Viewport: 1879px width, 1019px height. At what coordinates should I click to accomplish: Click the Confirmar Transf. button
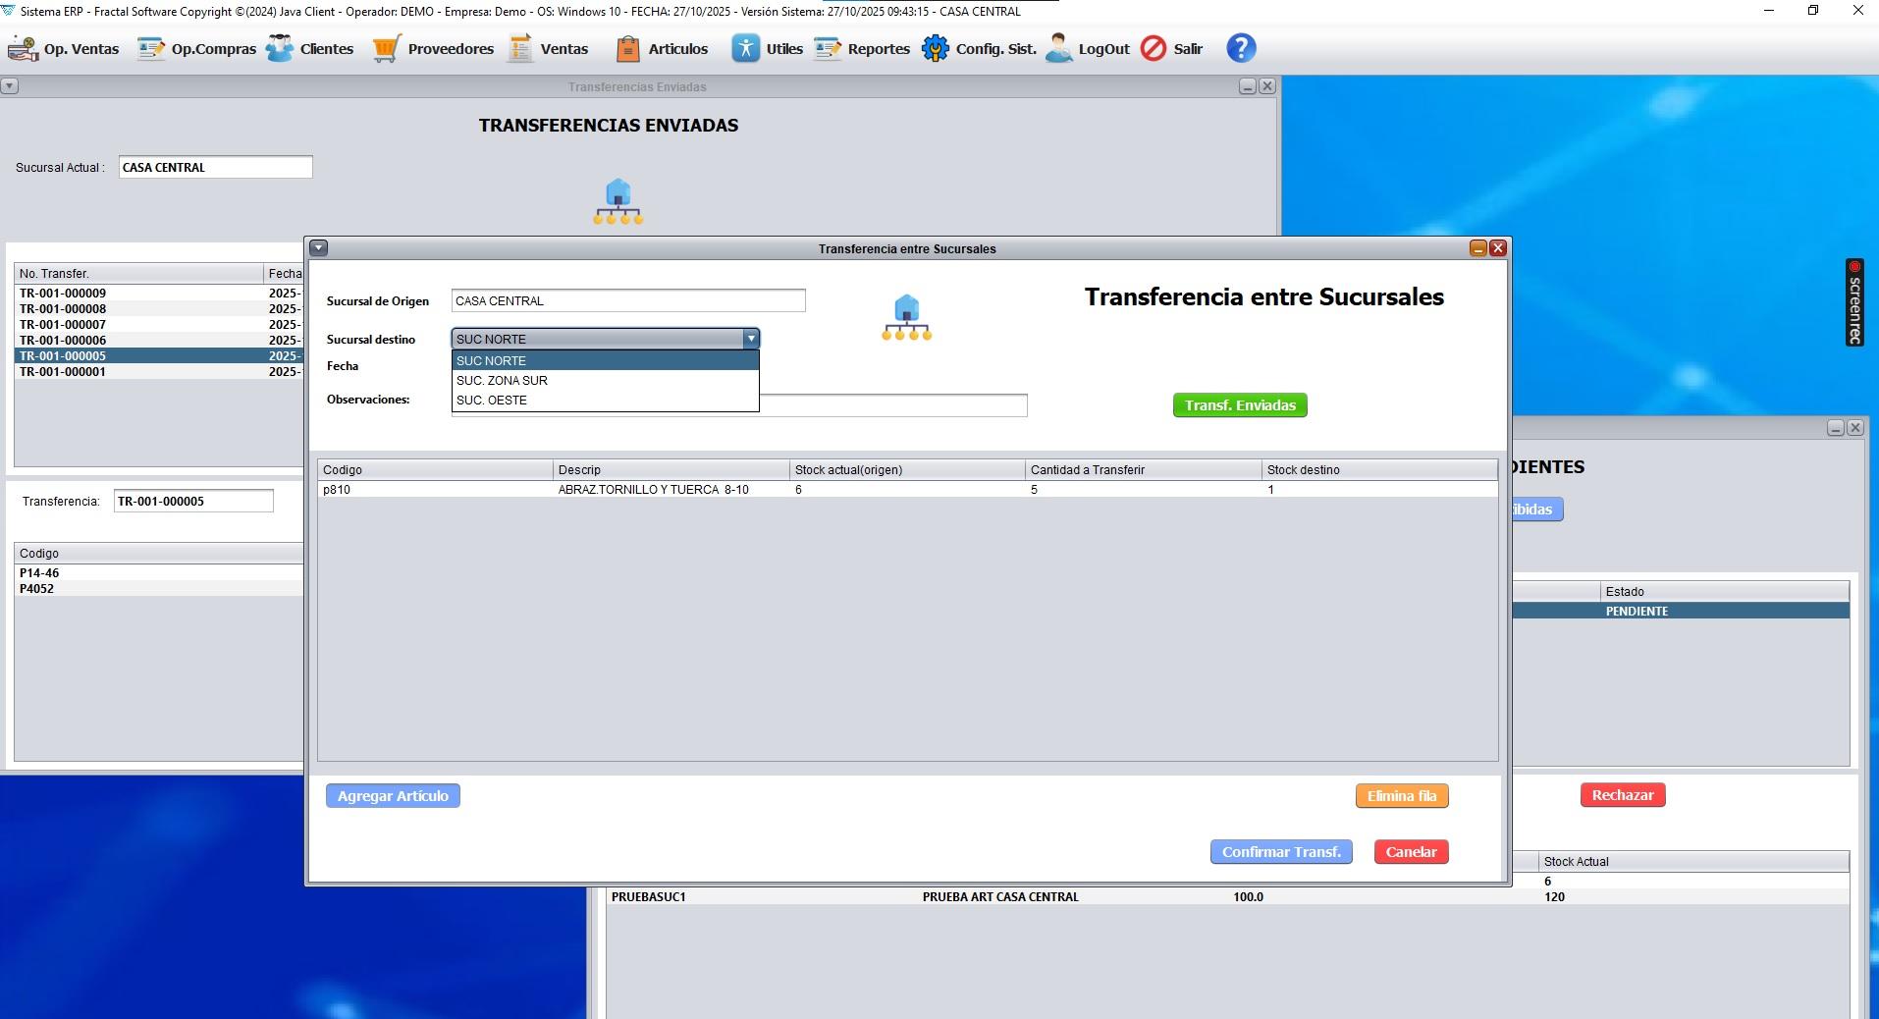tap(1281, 852)
